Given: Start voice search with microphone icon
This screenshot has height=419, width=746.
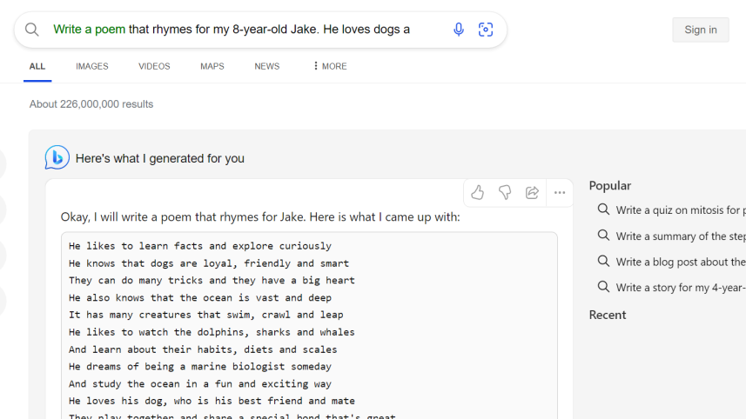Looking at the screenshot, I should point(459,30).
